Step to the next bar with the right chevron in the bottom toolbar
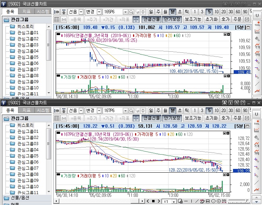The image size is (262, 205). [x=159, y=201]
